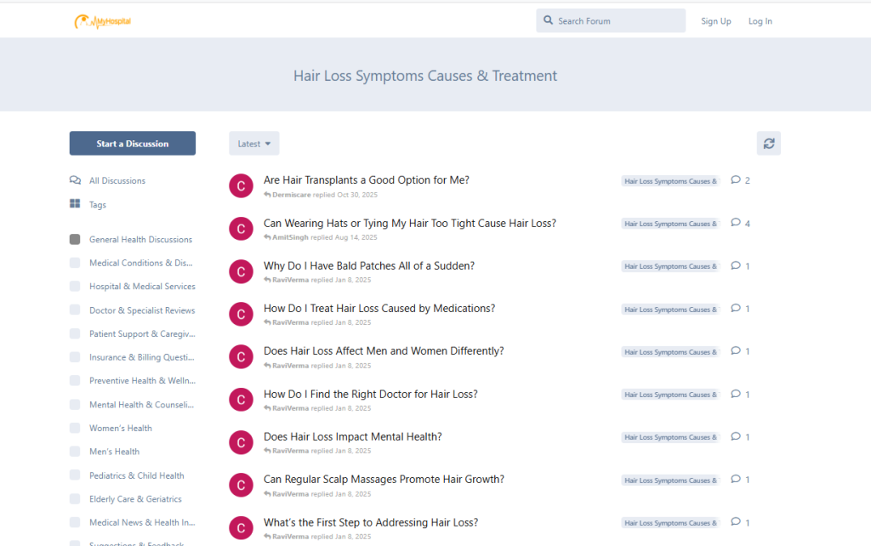871x546 pixels.
Task: Click the Tags grid icon
Action: [75, 204]
